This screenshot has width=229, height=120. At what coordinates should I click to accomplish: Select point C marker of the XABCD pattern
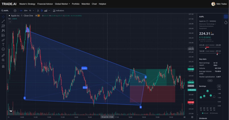click(x=24, y=98)
